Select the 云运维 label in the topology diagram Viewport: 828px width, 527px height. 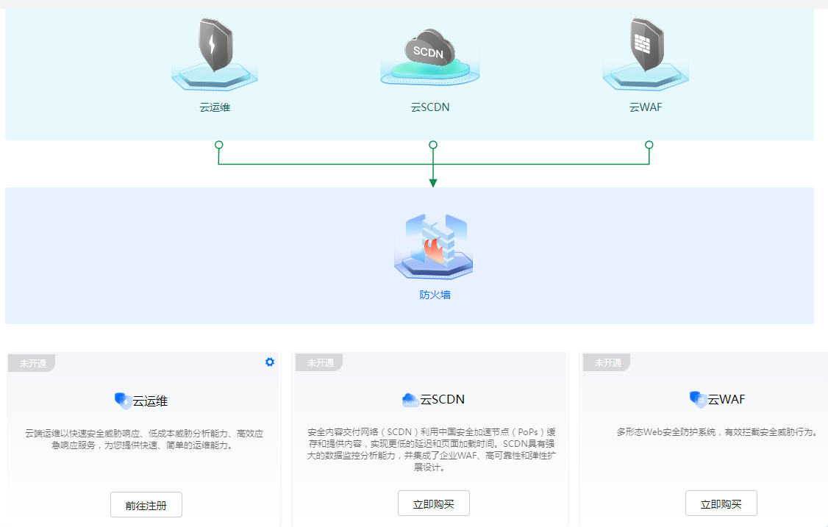tap(215, 107)
